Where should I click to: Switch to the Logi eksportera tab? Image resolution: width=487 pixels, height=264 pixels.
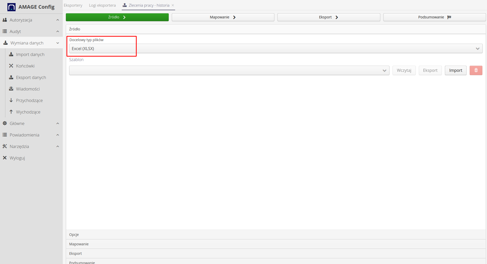pos(102,5)
